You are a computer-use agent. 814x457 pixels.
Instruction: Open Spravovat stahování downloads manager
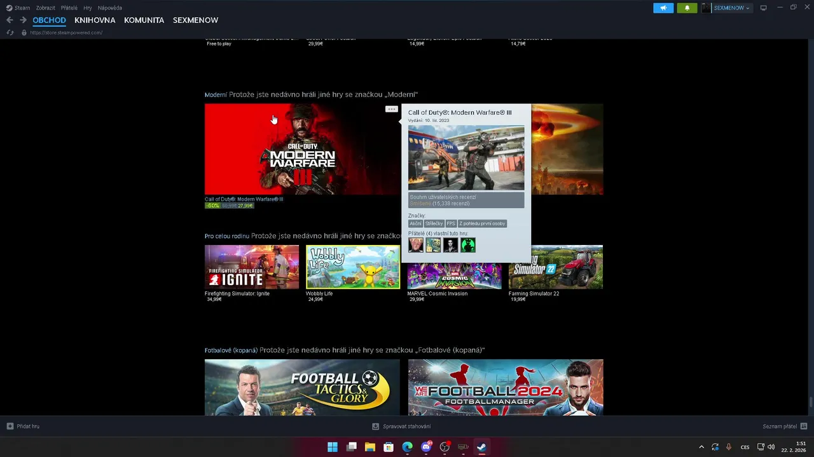coord(401,427)
